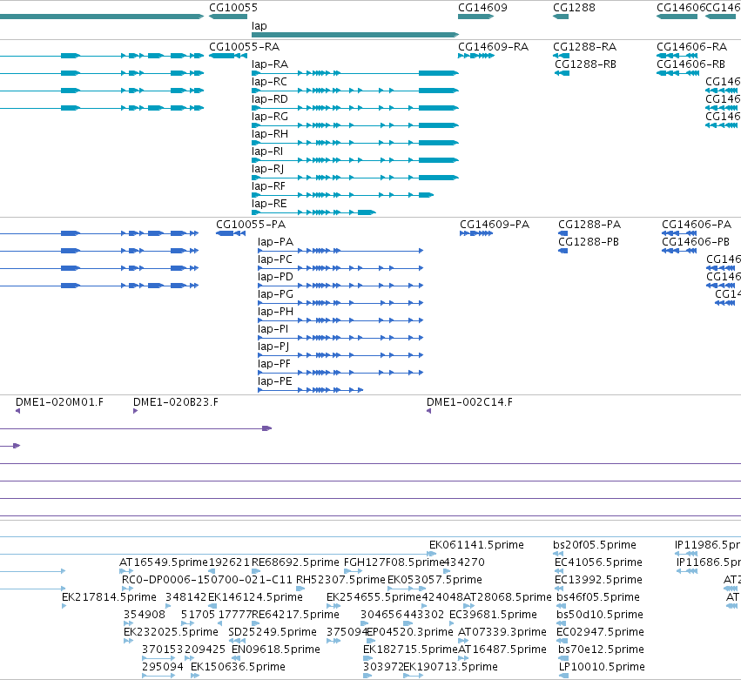Select the lap-RE transcript
The width and height of the screenshot is (741, 680).
(313, 212)
